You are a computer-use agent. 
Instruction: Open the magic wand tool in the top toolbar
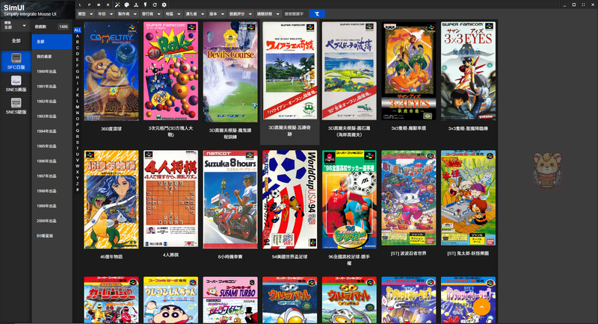(x=117, y=4)
